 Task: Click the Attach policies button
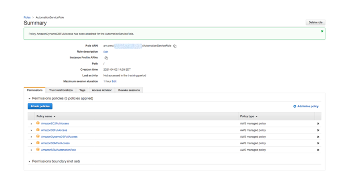[40, 106]
